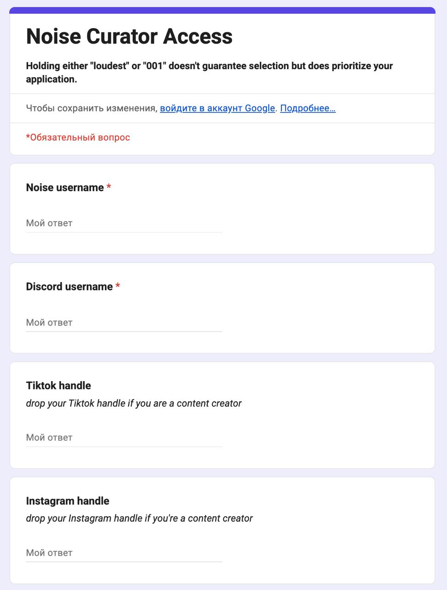Click the red '*Обязательный вопрос' notice

tap(78, 137)
